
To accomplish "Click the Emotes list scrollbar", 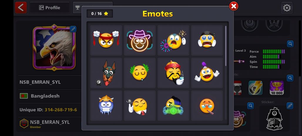I will 226,46.
